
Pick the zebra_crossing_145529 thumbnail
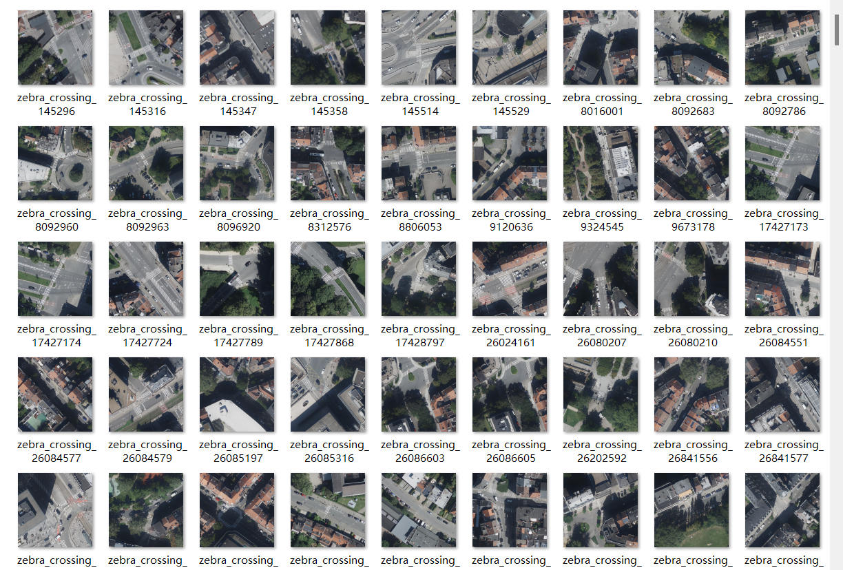click(x=510, y=47)
